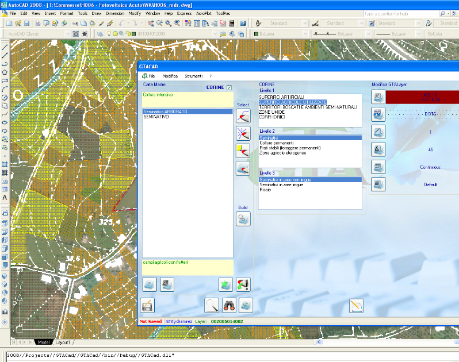Select 'Risaie' in Livello 3

(265, 190)
